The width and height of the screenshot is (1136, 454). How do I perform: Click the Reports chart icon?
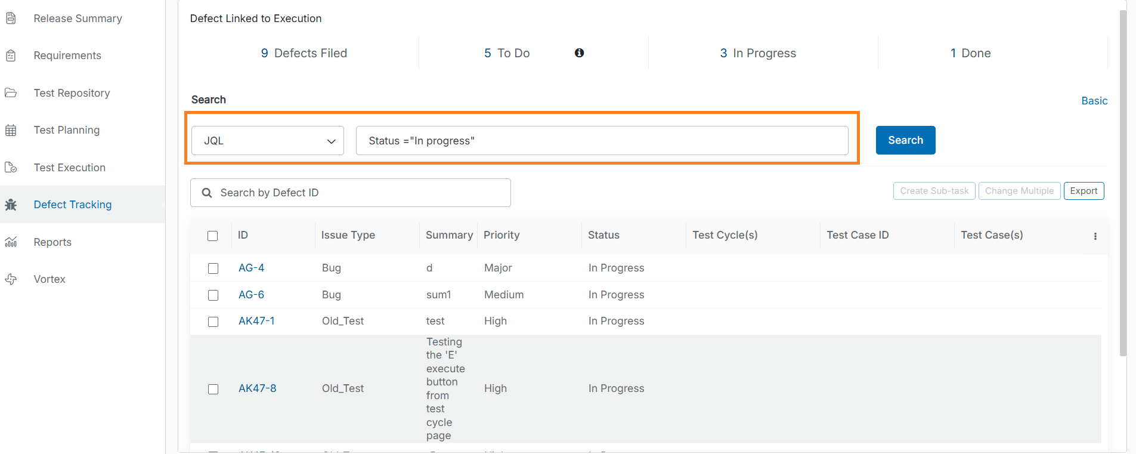(11, 242)
